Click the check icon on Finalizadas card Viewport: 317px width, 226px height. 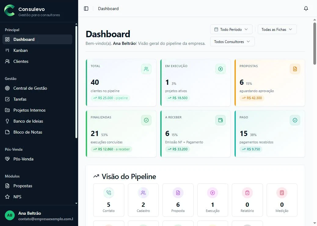146,120
